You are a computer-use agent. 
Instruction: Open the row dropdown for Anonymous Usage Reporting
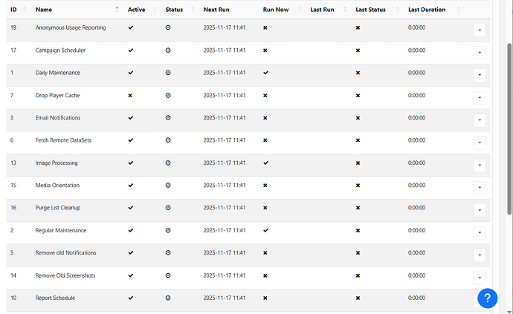coord(479,30)
